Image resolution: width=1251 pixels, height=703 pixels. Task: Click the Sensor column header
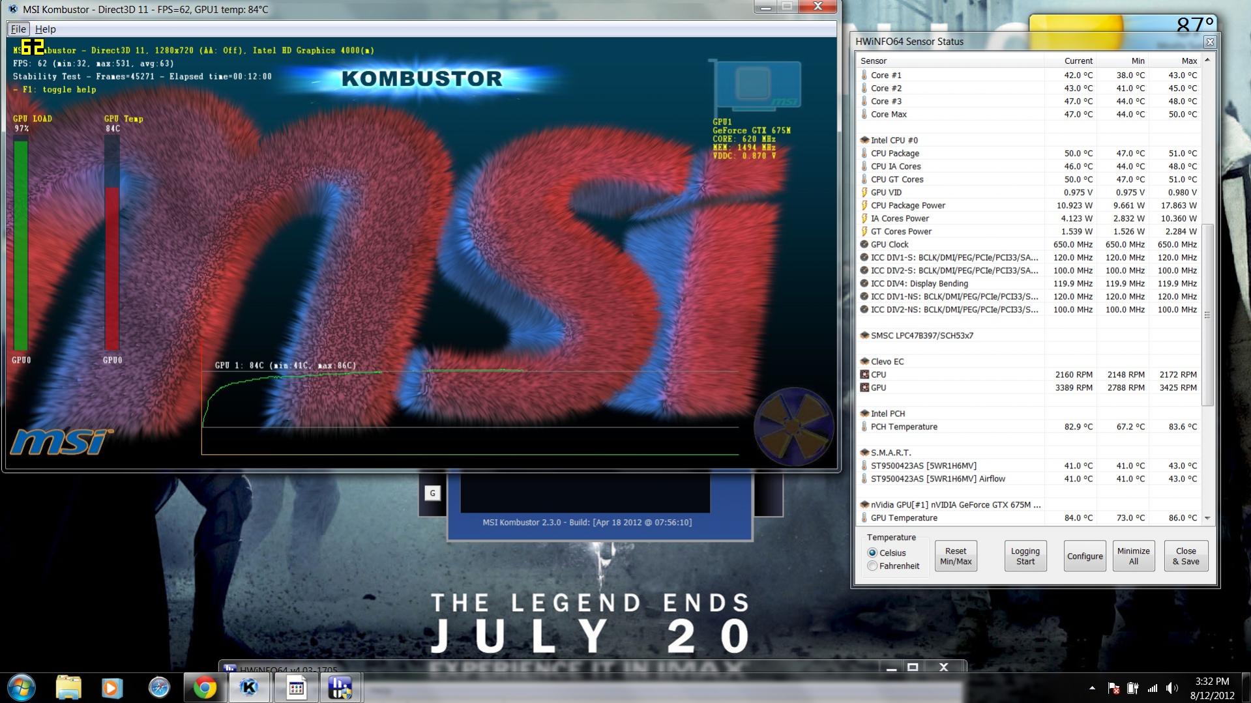pos(950,61)
